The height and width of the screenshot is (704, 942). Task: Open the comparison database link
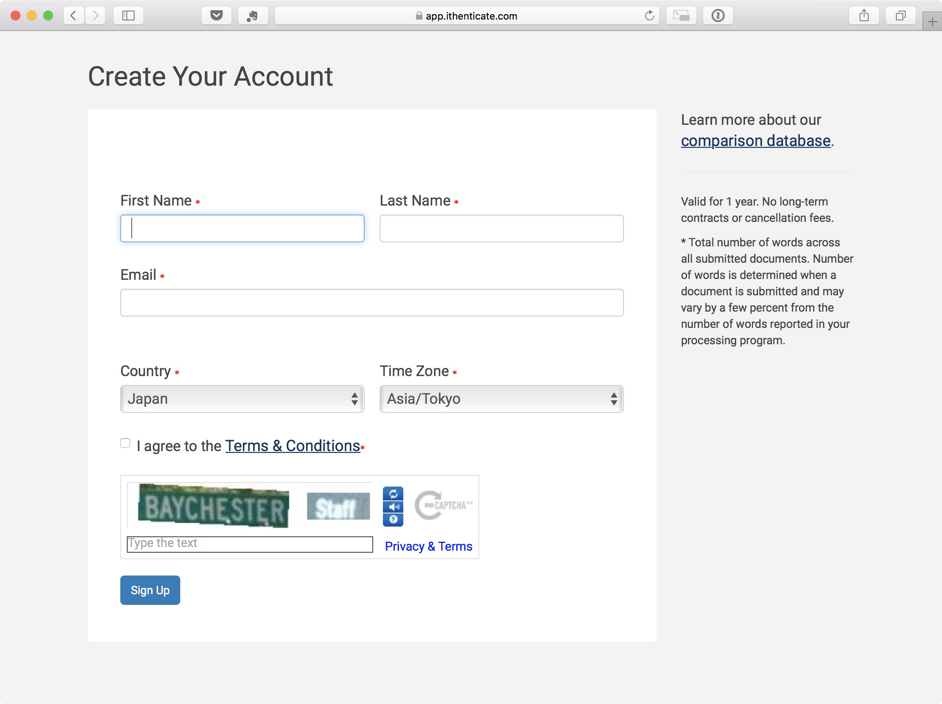pos(756,141)
